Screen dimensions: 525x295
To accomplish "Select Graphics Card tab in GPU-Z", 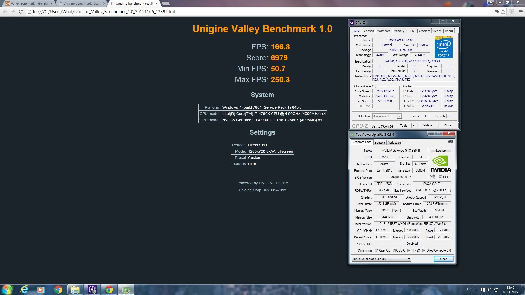I will click(x=362, y=142).
